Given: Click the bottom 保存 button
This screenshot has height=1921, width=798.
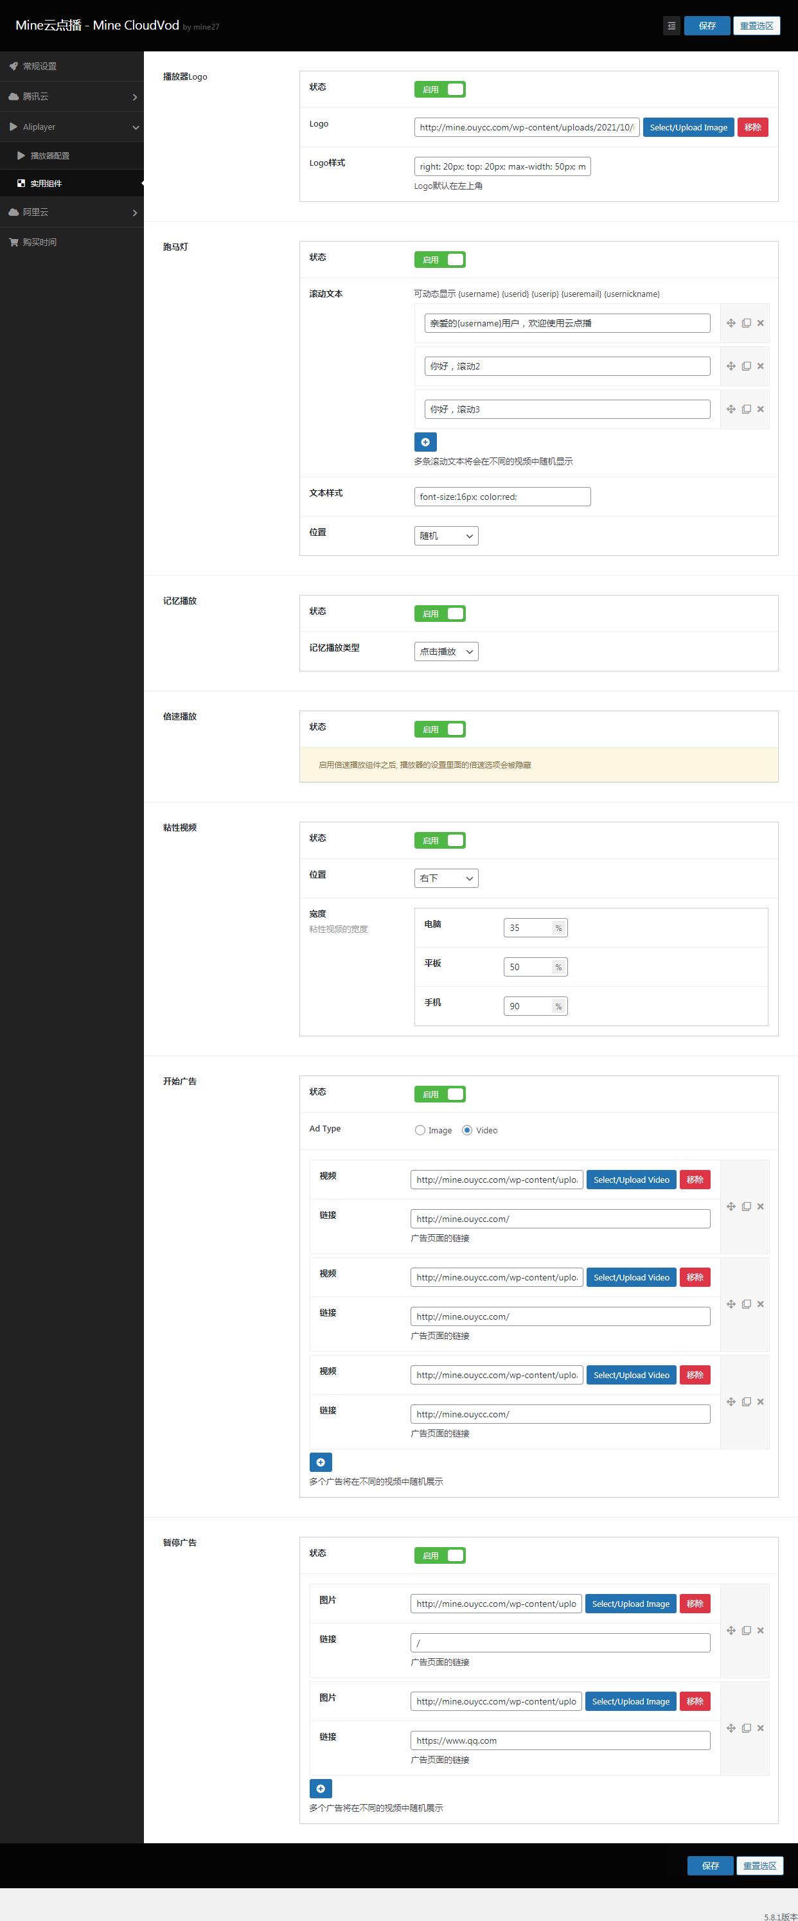Looking at the screenshot, I should click(x=710, y=1866).
